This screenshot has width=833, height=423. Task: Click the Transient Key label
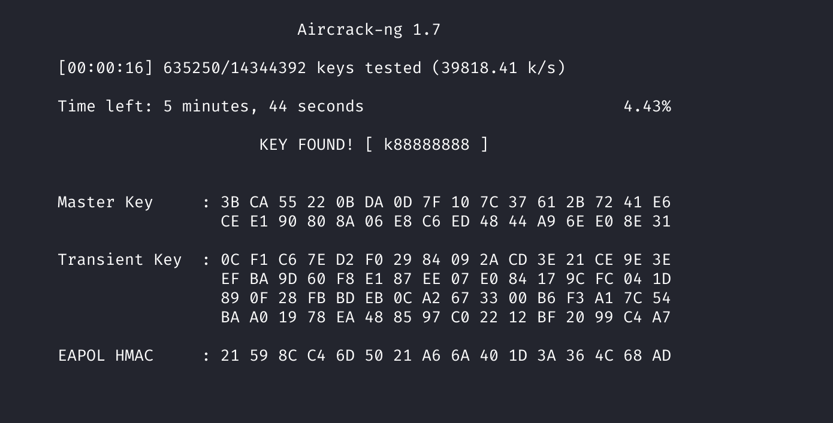click(120, 259)
